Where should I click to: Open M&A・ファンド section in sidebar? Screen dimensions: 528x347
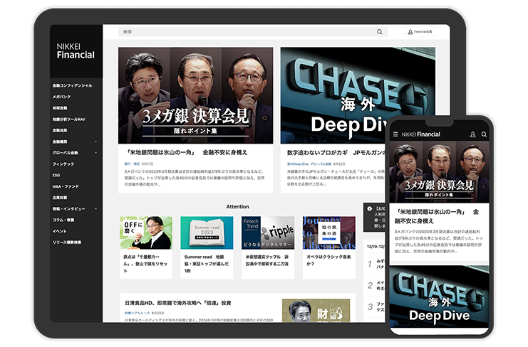(x=66, y=186)
